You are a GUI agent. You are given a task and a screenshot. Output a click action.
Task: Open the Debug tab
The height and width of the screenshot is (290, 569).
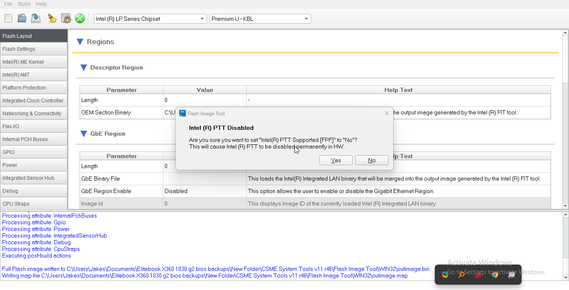pos(34,191)
